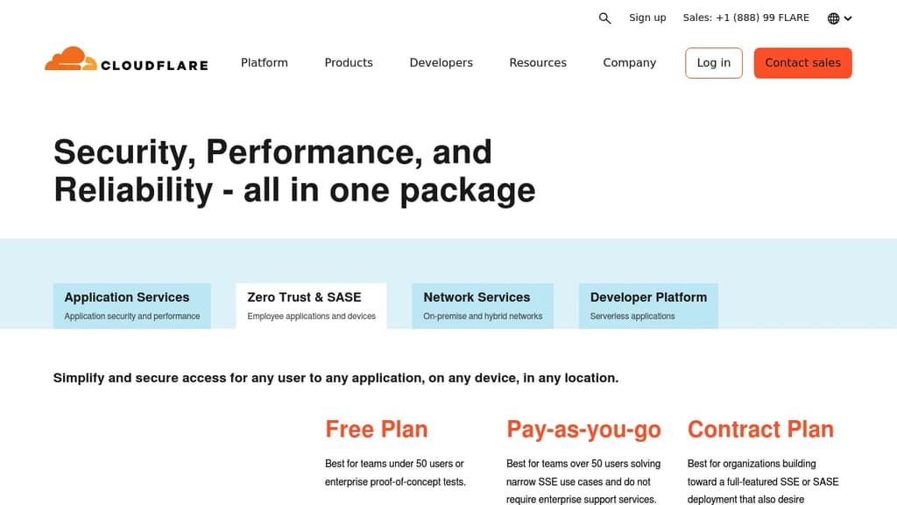Open the Platform menu
This screenshot has width=897, height=505.
tap(265, 63)
